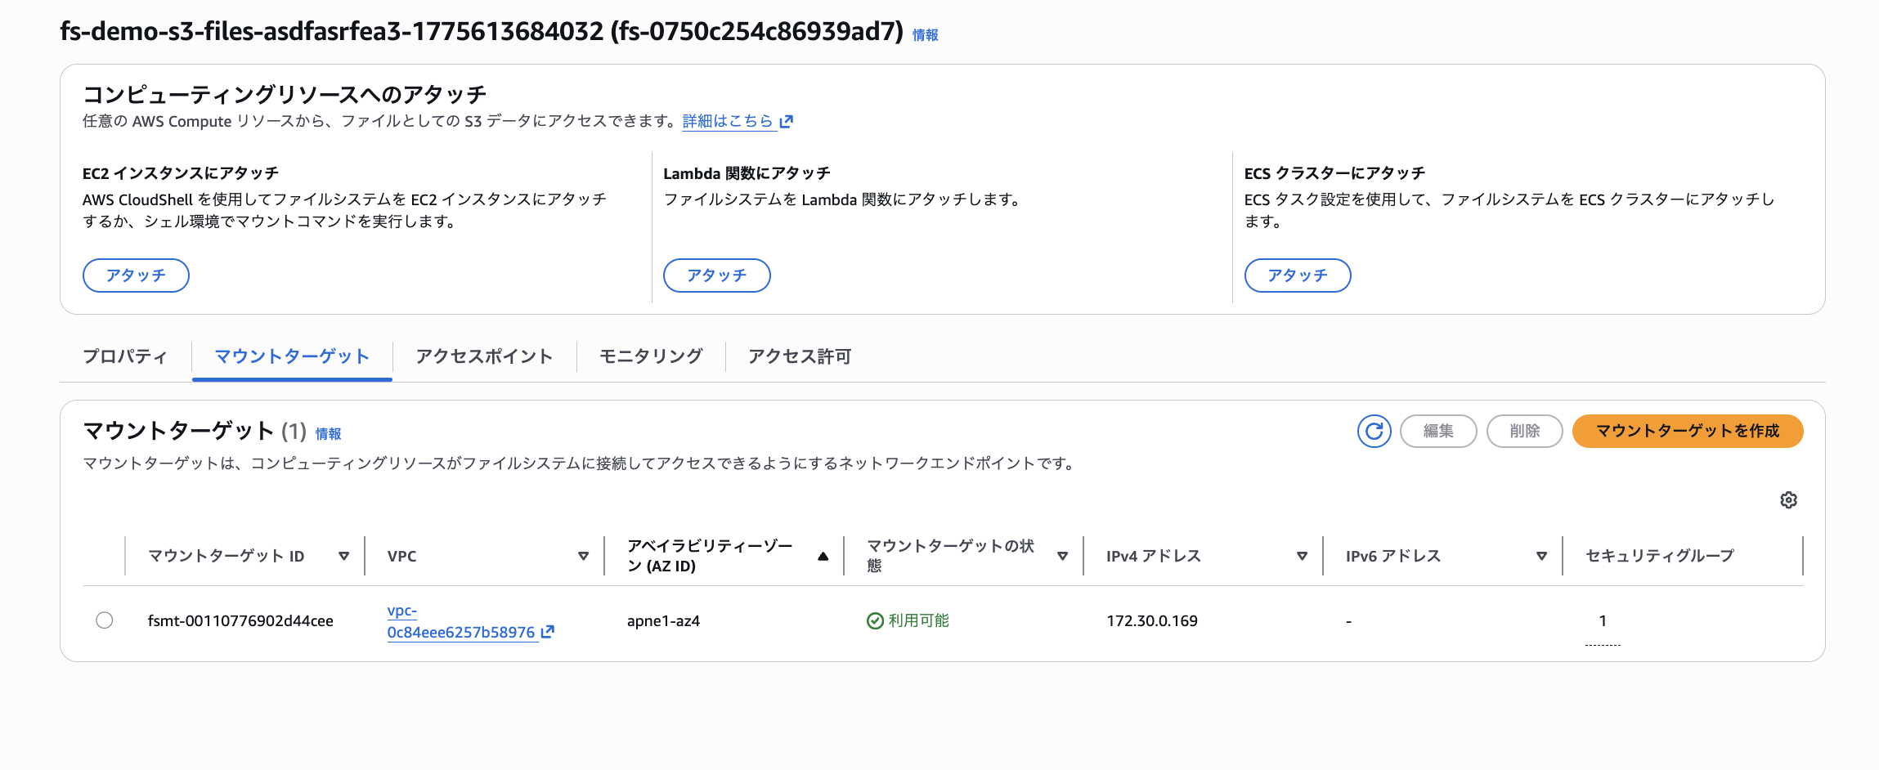Image resolution: width=1879 pixels, height=770 pixels.
Task: Open the マウントターゲット ID column filter chevron
Action: click(x=343, y=556)
